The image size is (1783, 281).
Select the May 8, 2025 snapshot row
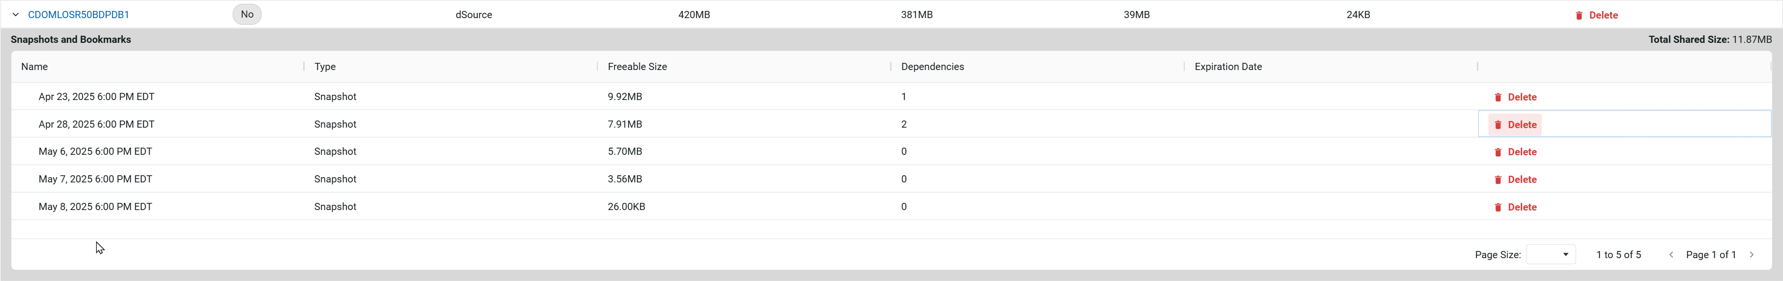coord(891,206)
